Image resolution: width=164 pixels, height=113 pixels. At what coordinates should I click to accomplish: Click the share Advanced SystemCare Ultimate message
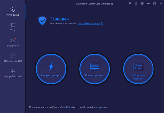[68, 107]
